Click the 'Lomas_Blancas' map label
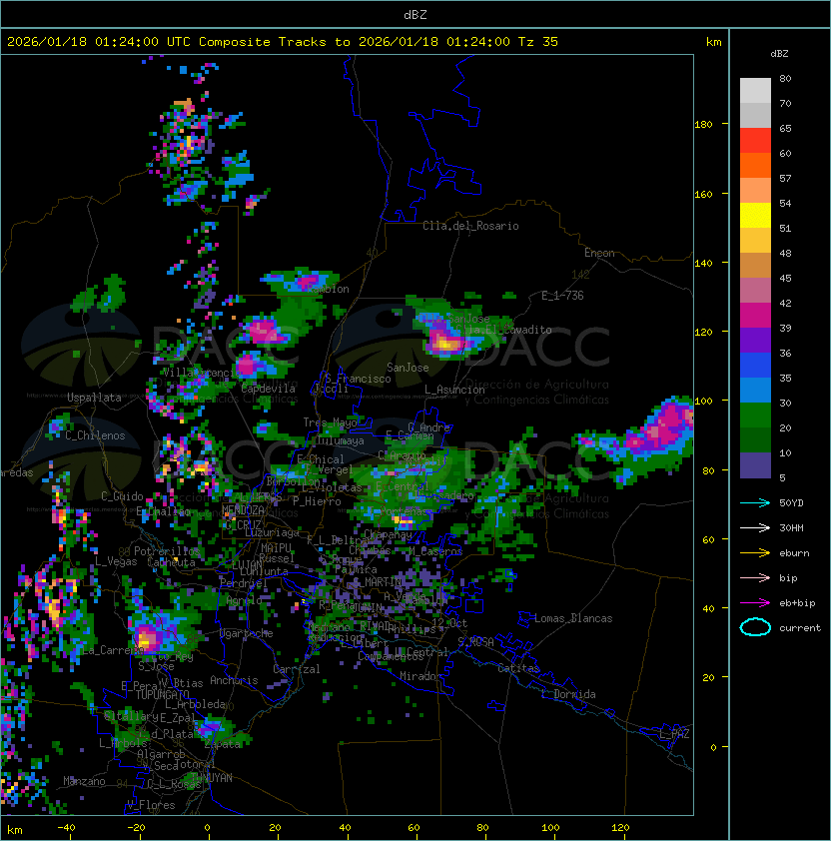This screenshot has height=841, width=831. click(x=573, y=618)
